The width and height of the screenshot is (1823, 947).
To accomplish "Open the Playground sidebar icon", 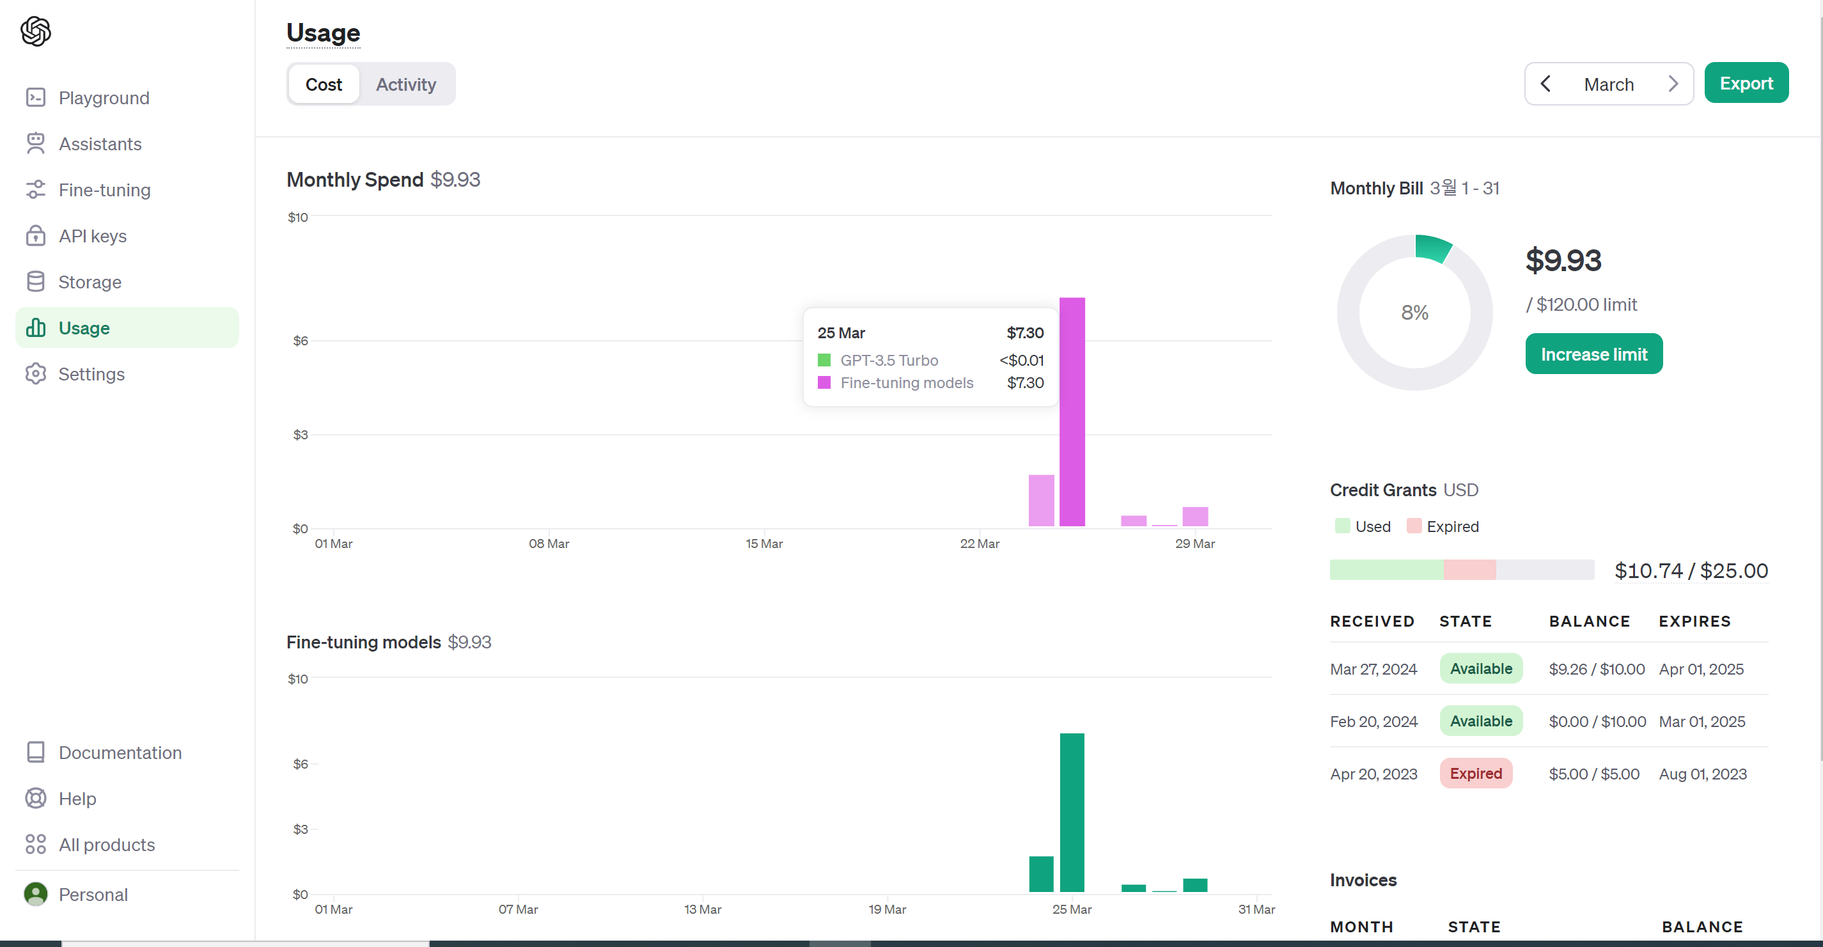I will tap(35, 98).
